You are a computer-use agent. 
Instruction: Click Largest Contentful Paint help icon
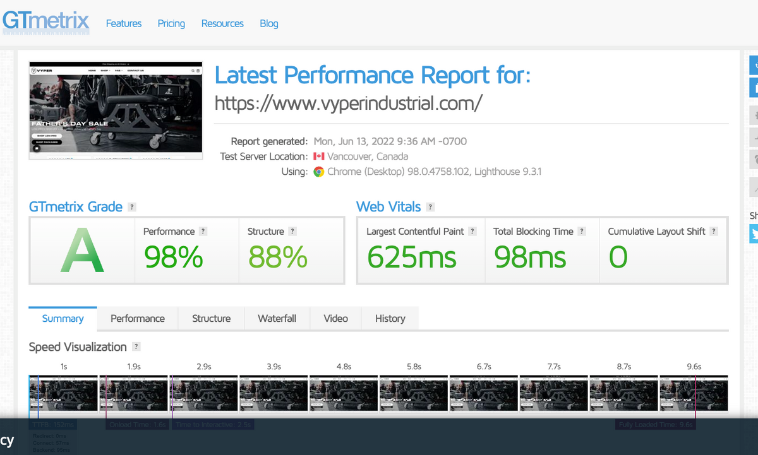click(x=472, y=232)
